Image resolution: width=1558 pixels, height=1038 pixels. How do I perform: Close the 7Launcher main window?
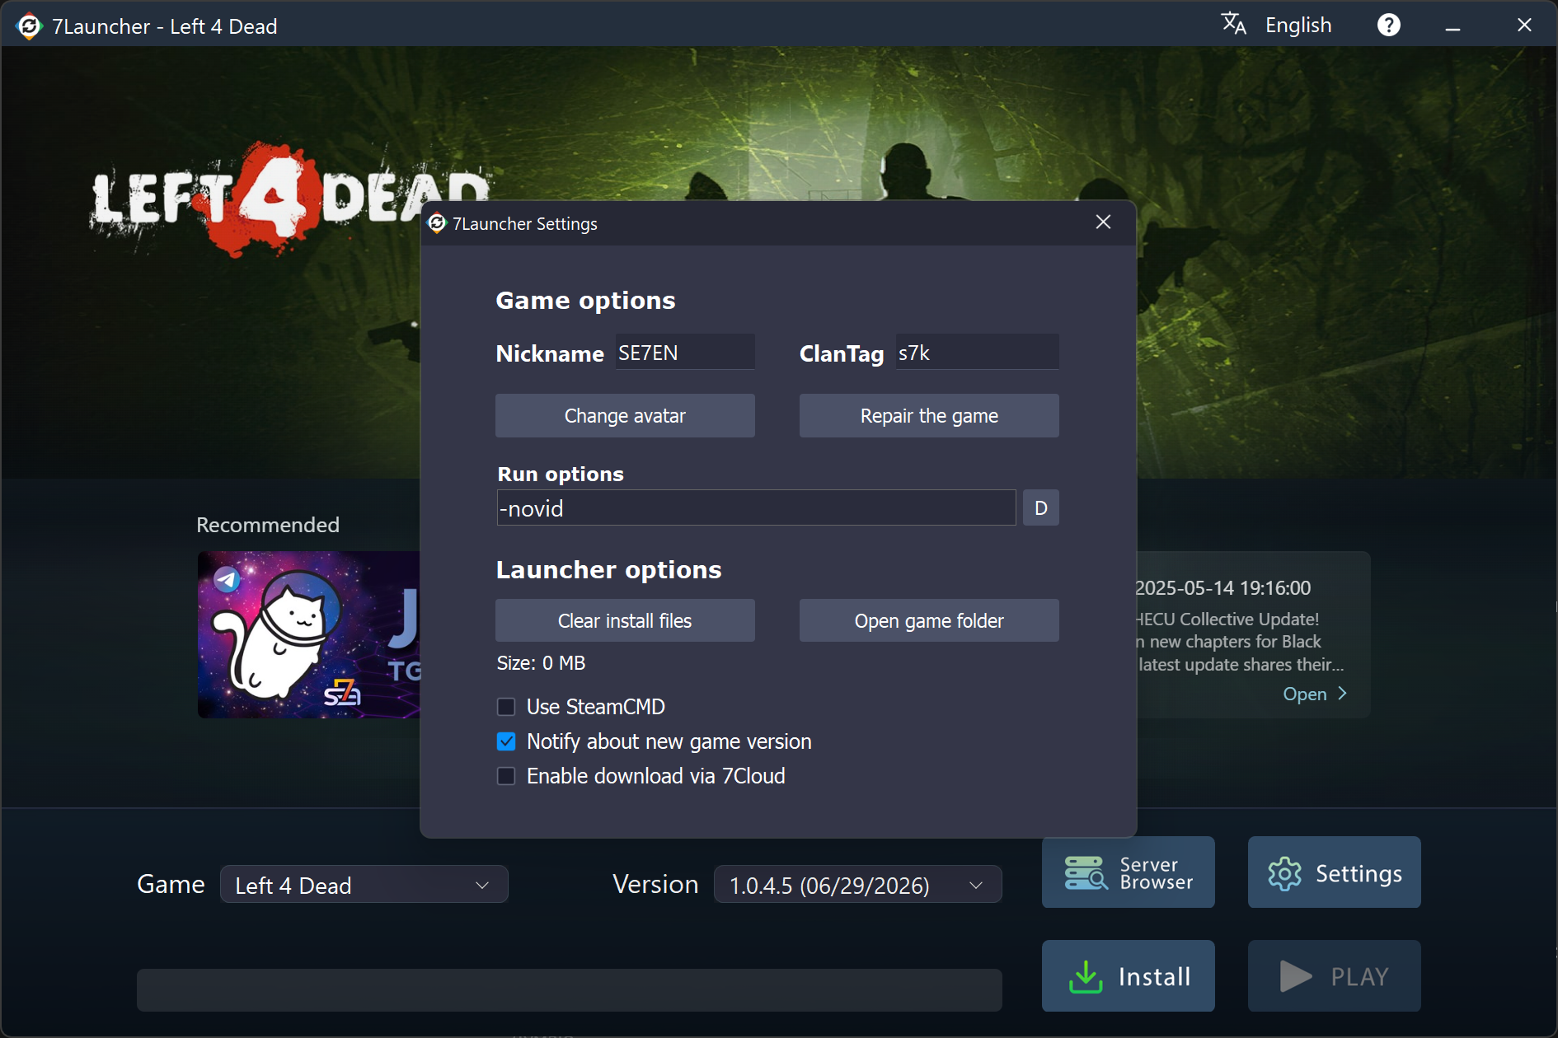[x=1524, y=26]
